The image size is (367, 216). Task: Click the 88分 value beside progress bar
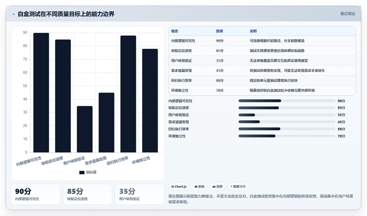(341, 129)
